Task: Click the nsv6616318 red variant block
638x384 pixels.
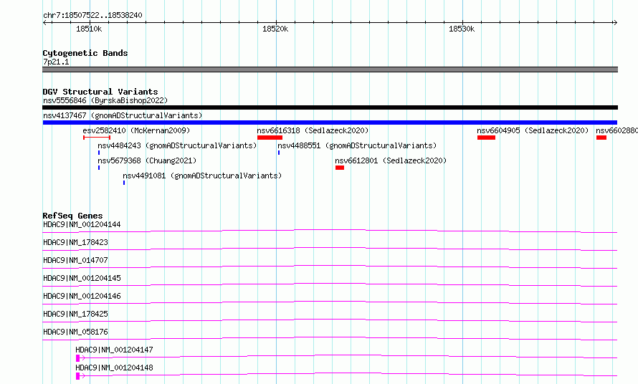Action: tap(270, 138)
